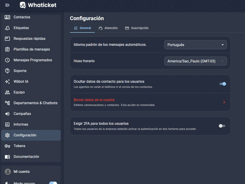Switch to the General tab
Viewport: 245px width, 184px height.
click(82, 28)
